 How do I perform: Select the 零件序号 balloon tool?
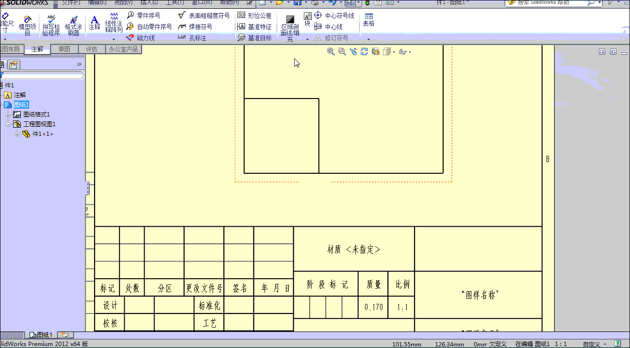[x=147, y=15]
